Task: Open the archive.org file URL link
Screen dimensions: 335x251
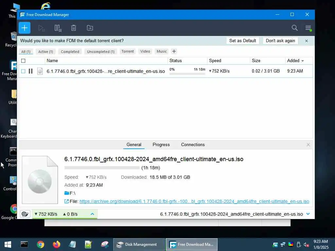Action: coord(194,201)
